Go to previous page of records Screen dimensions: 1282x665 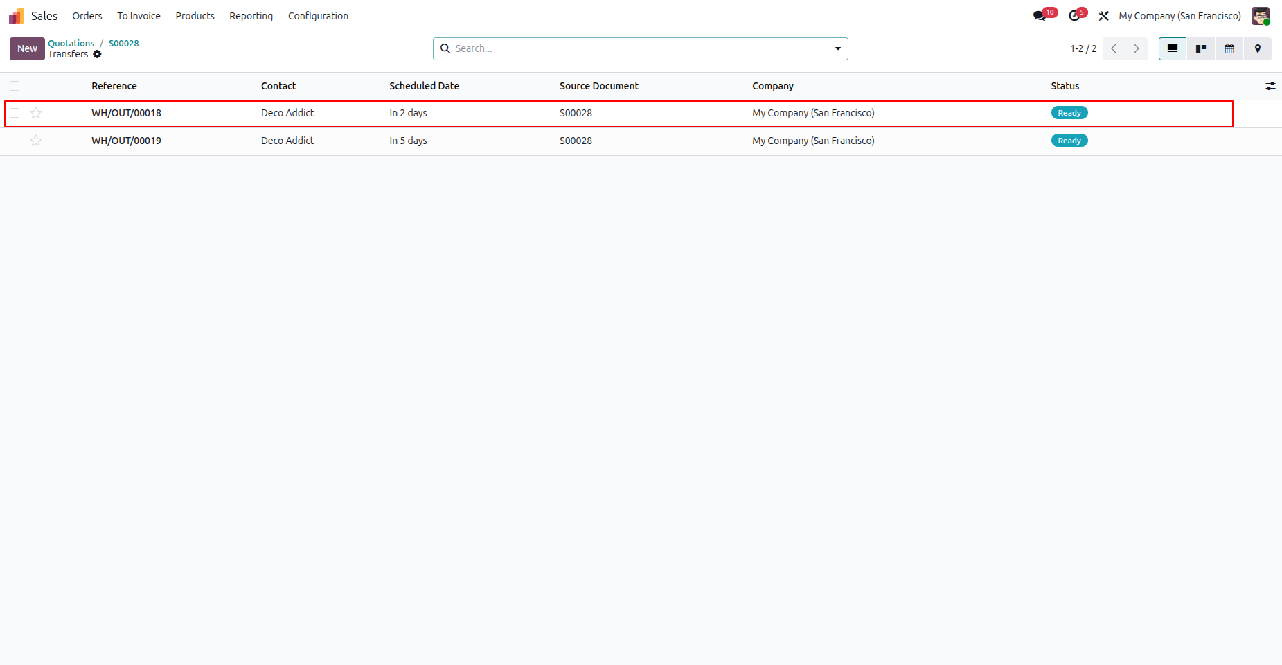pos(1114,48)
